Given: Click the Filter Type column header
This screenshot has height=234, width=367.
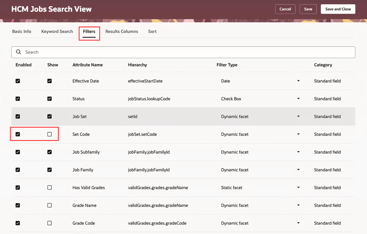Looking at the screenshot, I should tap(227, 65).
